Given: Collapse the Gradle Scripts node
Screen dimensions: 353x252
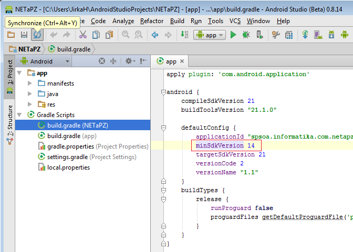Looking at the screenshot, I should (19, 115).
